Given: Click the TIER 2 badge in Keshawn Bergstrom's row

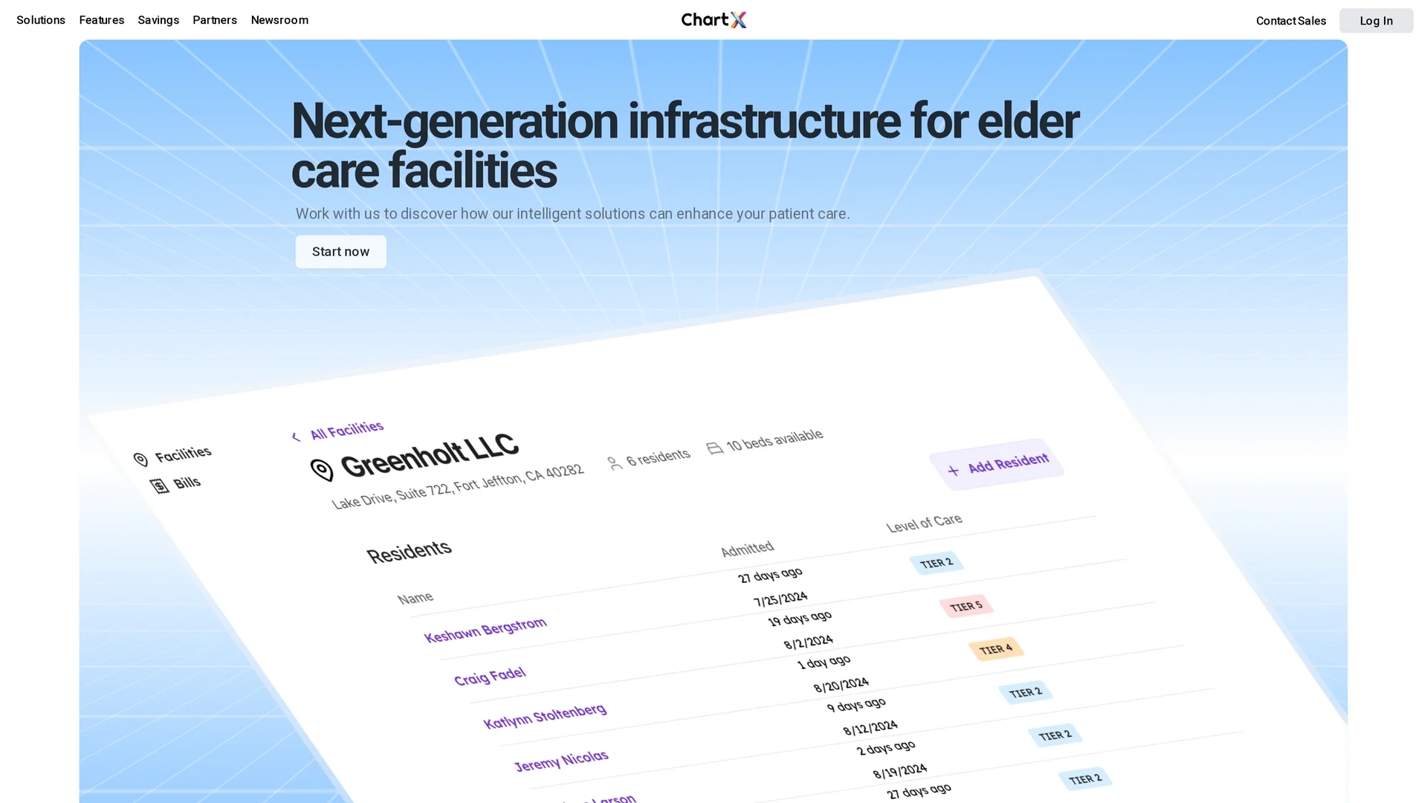Looking at the screenshot, I should 936,563.
